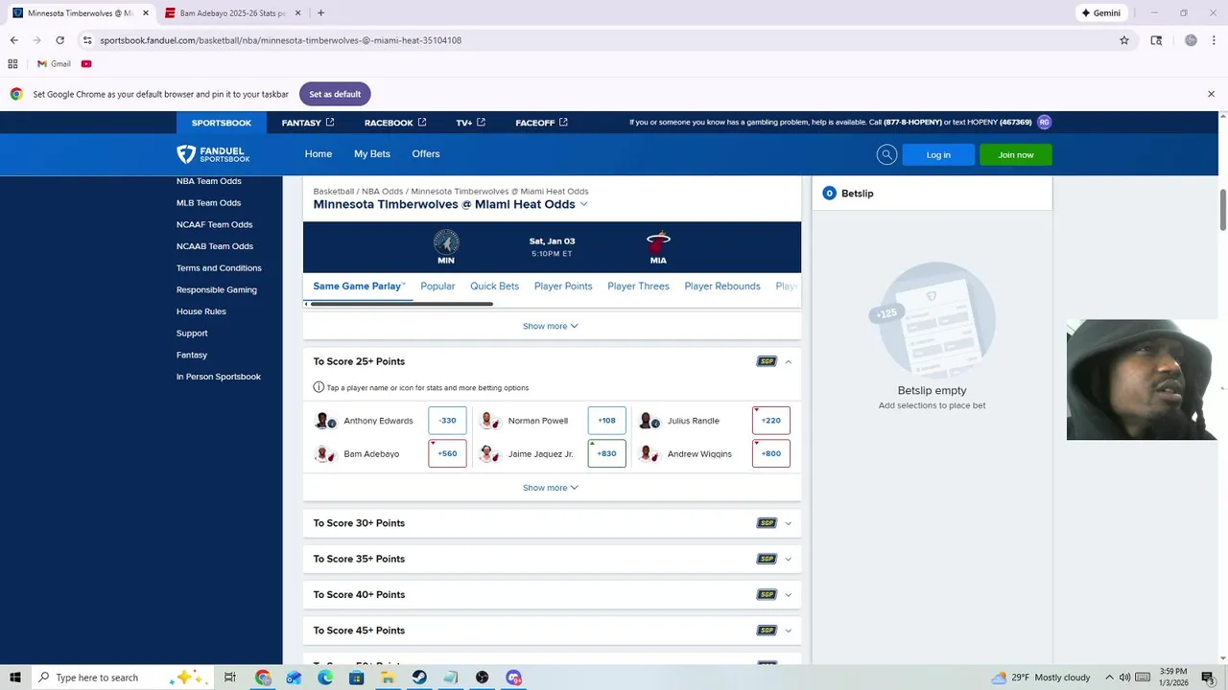Click Set as default button
The image size is (1228, 690).
(335, 94)
